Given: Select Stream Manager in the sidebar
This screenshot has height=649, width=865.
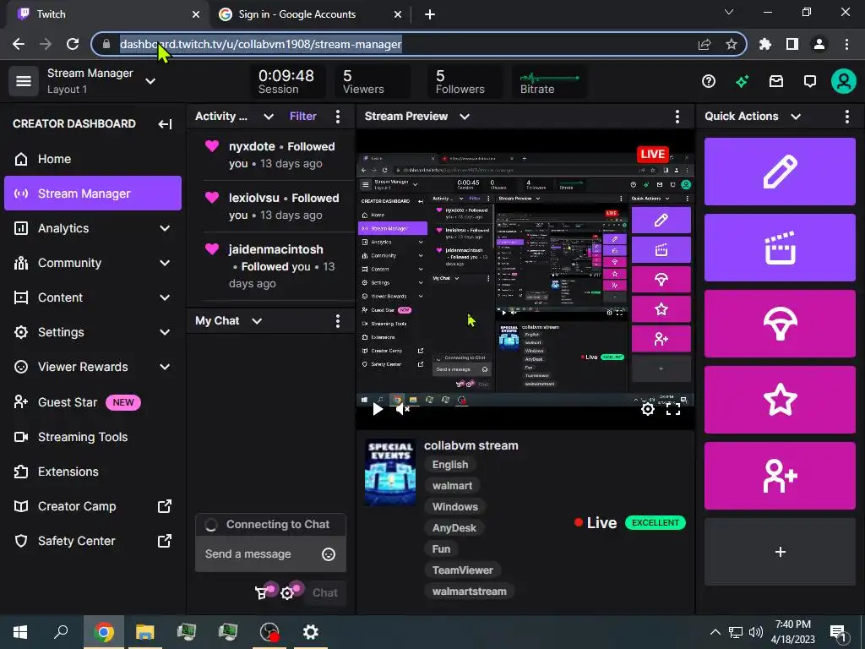Looking at the screenshot, I should tap(92, 194).
